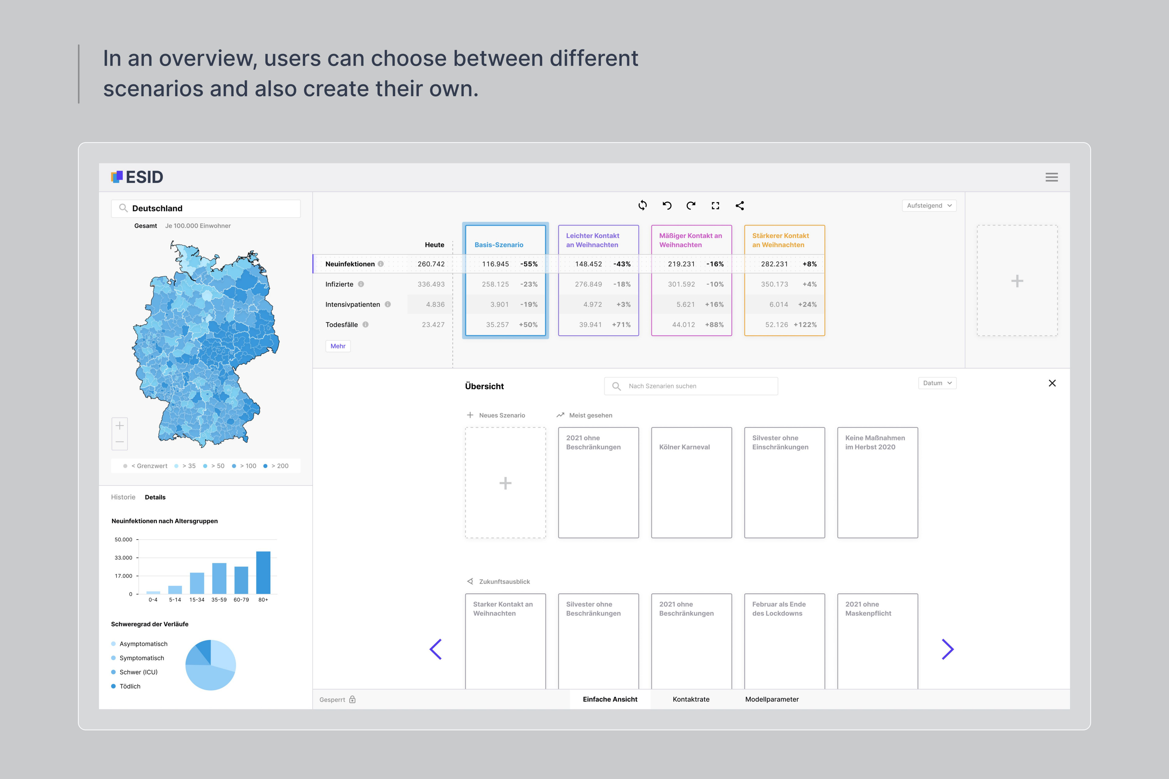Click the share icon above the scenario cards
This screenshot has height=779, width=1169.
pos(739,205)
